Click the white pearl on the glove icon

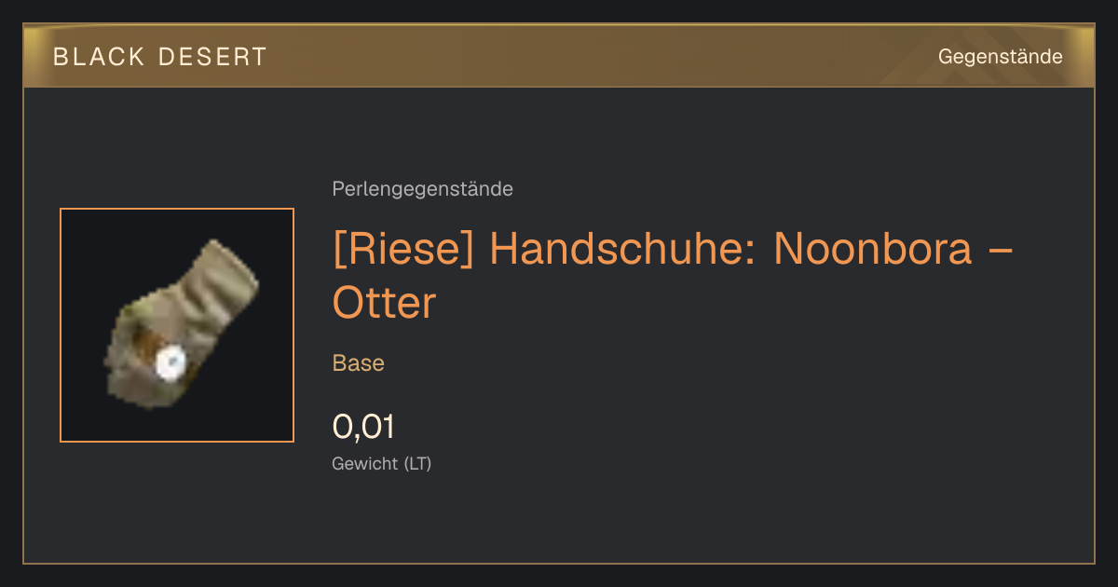coord(169,363)
